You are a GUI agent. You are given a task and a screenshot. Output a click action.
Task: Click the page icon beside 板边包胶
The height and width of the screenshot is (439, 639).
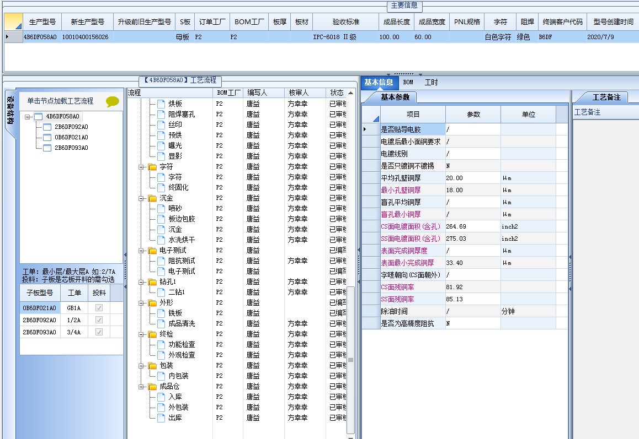coord(161,219)
